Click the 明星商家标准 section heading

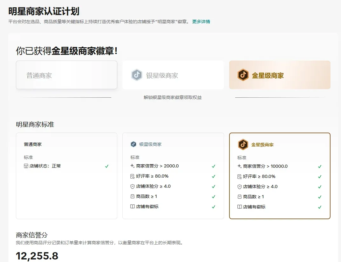click(x=35, y=124)
